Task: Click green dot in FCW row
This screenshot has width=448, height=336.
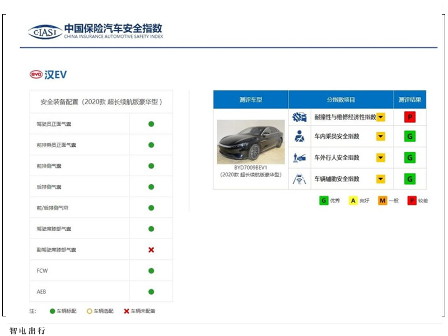Action: [x=151, y=270]
